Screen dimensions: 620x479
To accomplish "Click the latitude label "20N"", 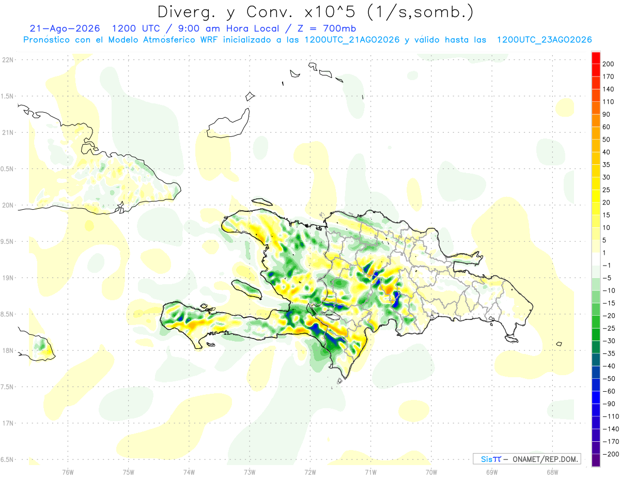I will (x=8, y=205).
